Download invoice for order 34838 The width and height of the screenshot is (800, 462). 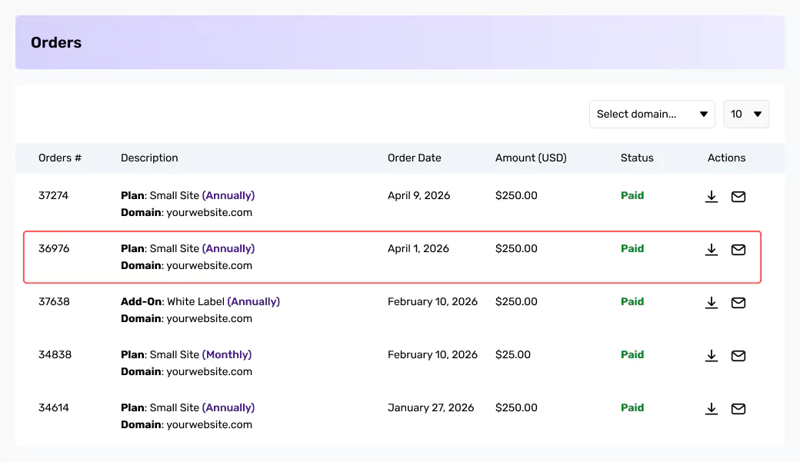712,355
